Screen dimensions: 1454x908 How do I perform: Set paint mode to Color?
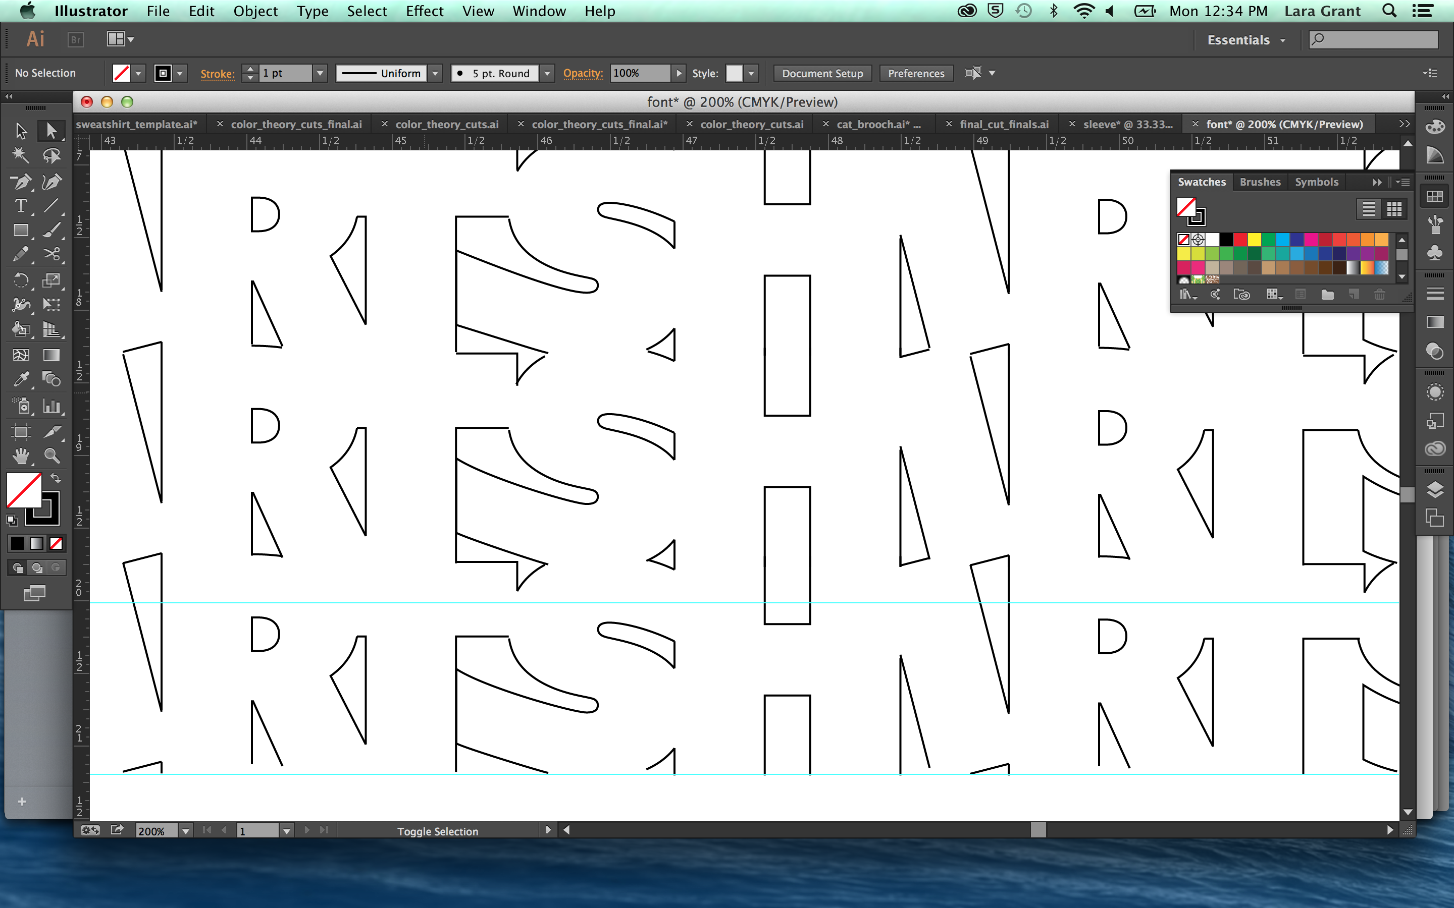(18, 543)
